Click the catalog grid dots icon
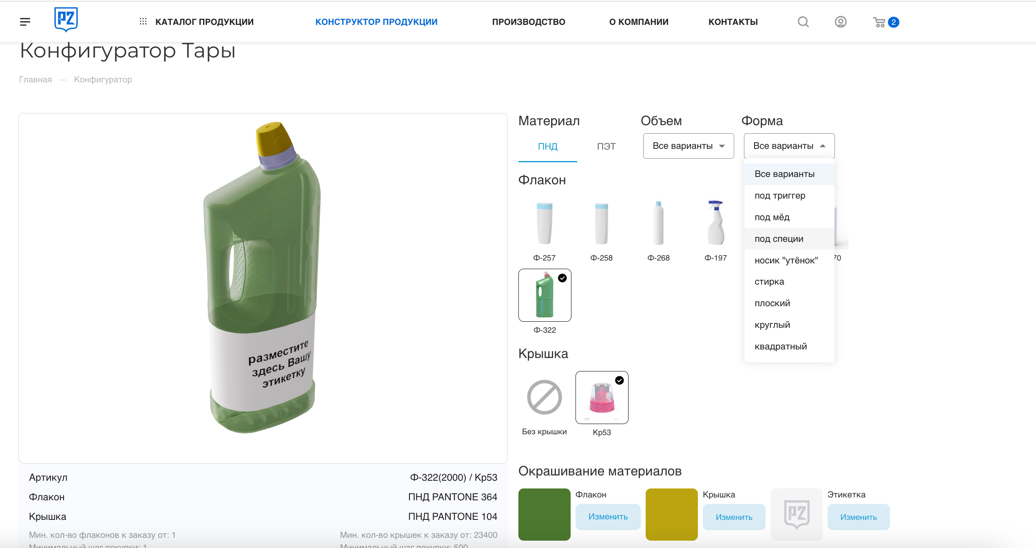Viewport: 1036px width, 548px height. (x=143, y=22)
